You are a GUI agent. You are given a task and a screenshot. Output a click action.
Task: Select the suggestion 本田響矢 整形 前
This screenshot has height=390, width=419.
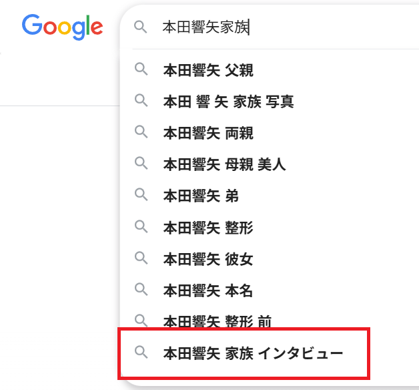[218, 321]
